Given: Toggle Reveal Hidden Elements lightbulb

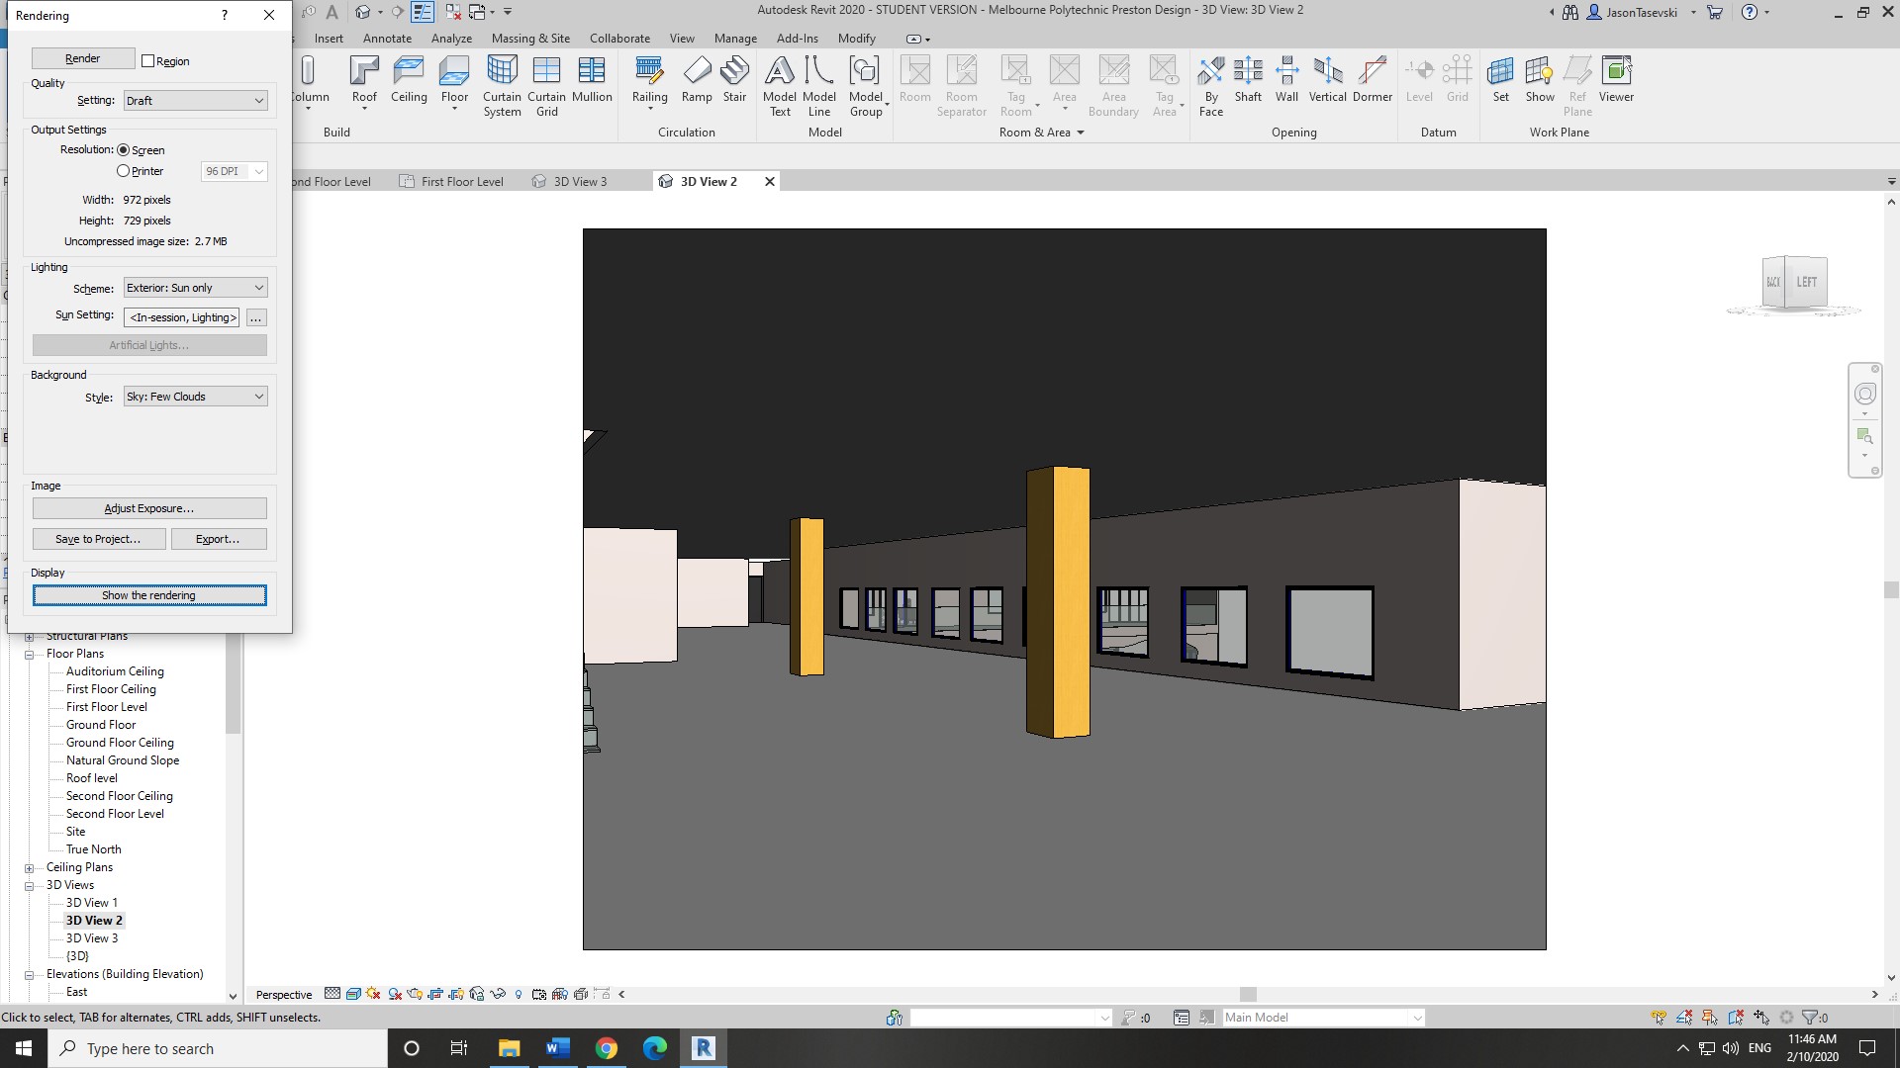Looking at the screenshot, I should pyautogui.click(x=520, y=994).
